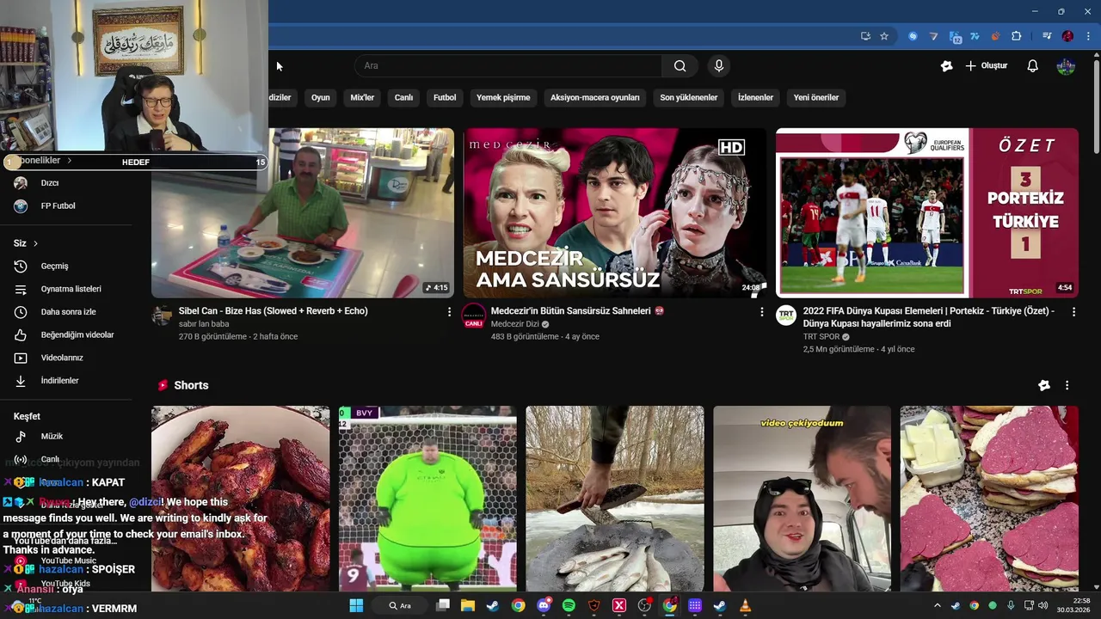The width and height of the screenshot is (1101, 619).
Task: Open Chrome media controls icon
Action: [x=1047, y=36]
